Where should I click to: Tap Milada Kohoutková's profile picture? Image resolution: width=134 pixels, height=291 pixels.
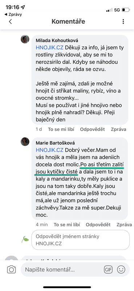[25, 39]
